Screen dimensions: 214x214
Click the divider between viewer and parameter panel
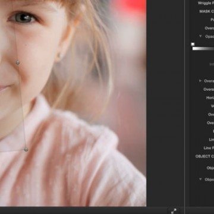click(x=185, y=103)
